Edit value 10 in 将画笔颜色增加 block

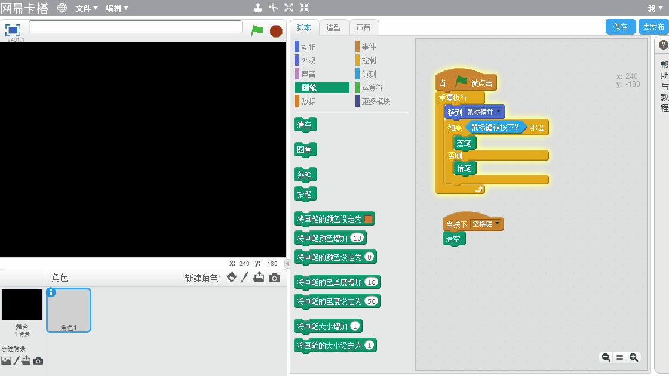pyautogui.click(x=358, y=238)
